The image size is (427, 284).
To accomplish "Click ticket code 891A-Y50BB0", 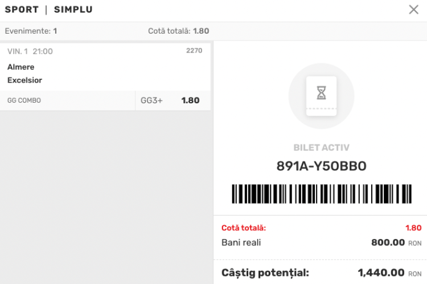I will point(321,167).
